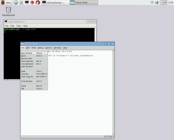Viewport: 174px width, 140px height.
Task: Launch terminal from taskbar monitor icon
Action: [27, 3]
